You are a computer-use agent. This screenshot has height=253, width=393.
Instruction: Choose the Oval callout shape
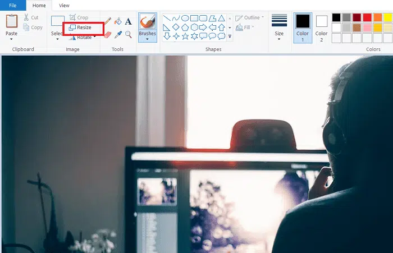tap(212, 36)
